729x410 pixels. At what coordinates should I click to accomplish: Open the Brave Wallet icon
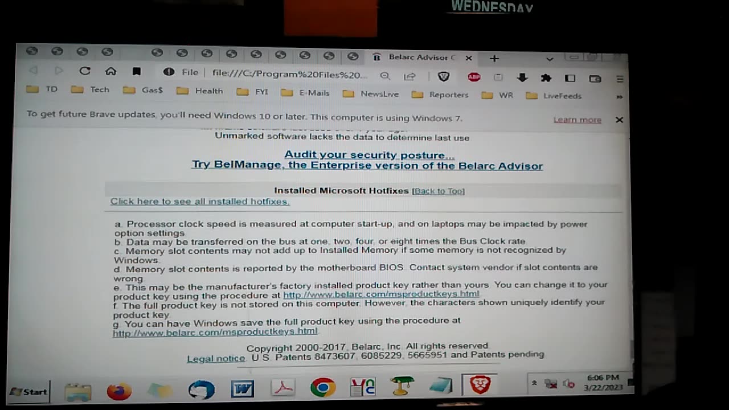(595, 79)
